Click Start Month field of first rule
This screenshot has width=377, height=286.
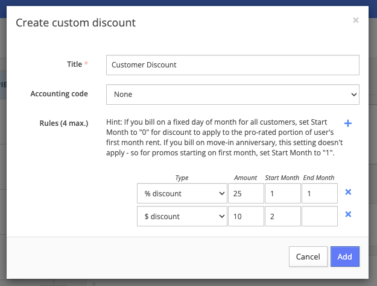point(283,193)
